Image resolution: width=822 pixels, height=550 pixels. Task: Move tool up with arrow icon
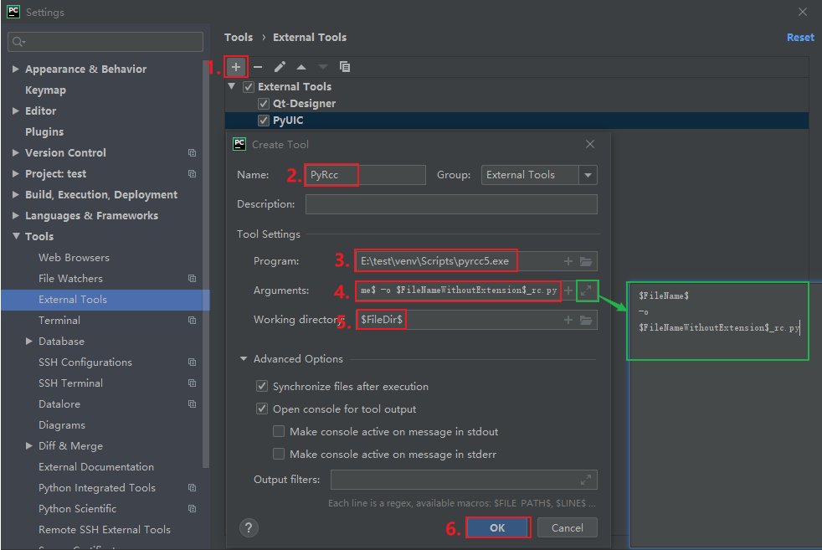(301, 67)
